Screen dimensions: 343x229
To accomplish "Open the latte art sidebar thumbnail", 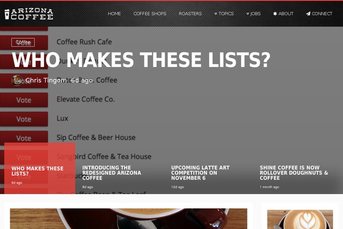I will (x=300, y=219).
